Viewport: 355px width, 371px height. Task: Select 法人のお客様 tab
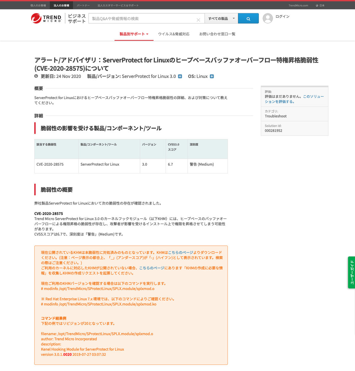pos(61,5)
